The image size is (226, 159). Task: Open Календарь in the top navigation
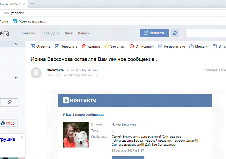pyautogui.click(x=50, y=33)
